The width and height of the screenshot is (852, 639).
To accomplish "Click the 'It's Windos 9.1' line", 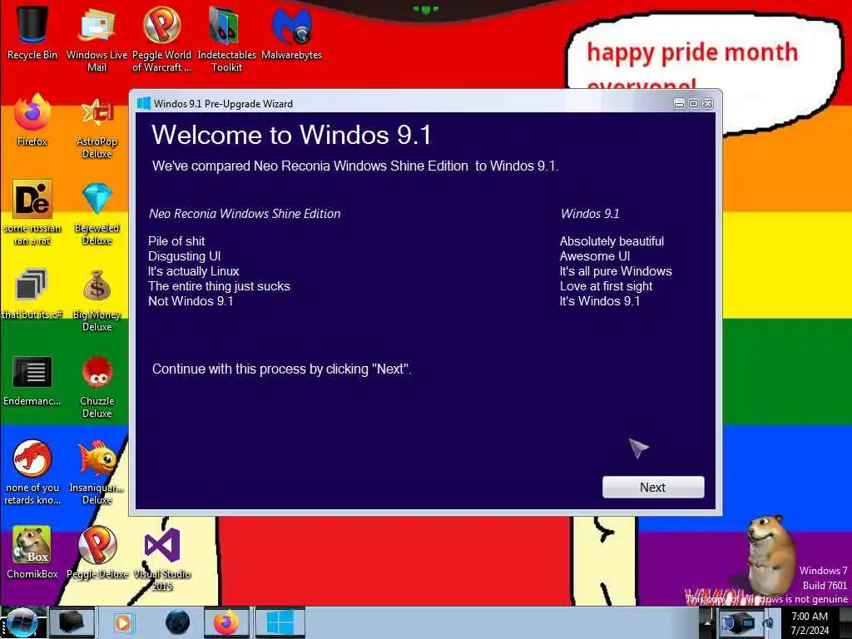I will [x=600, y=301].
